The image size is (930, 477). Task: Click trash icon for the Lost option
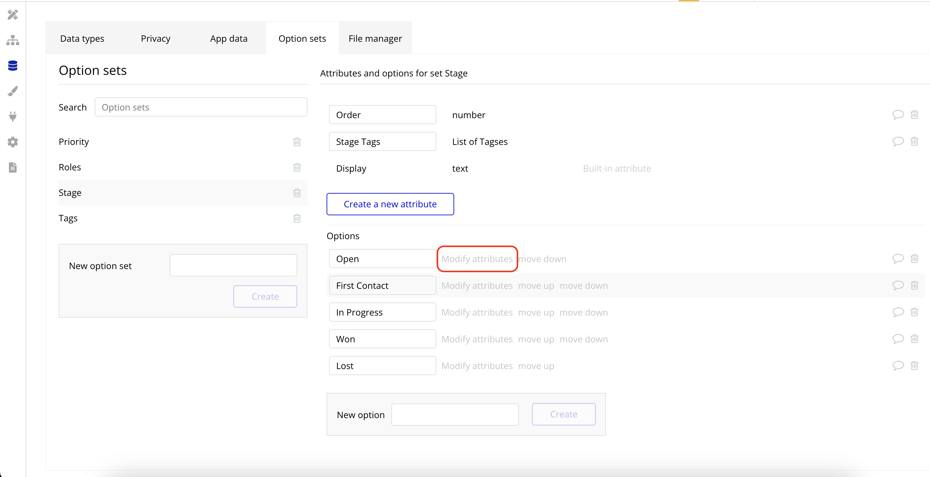coord(914,366)
